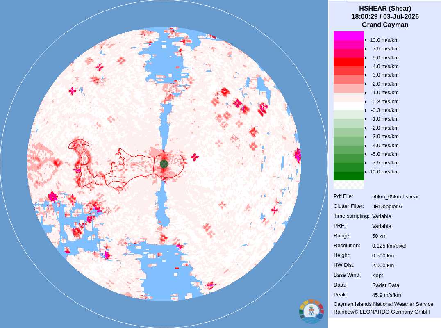Screen dimensions: 441x328
Task: Click the pink cross-shaped shear marker east of center
Action: (195, 157)
